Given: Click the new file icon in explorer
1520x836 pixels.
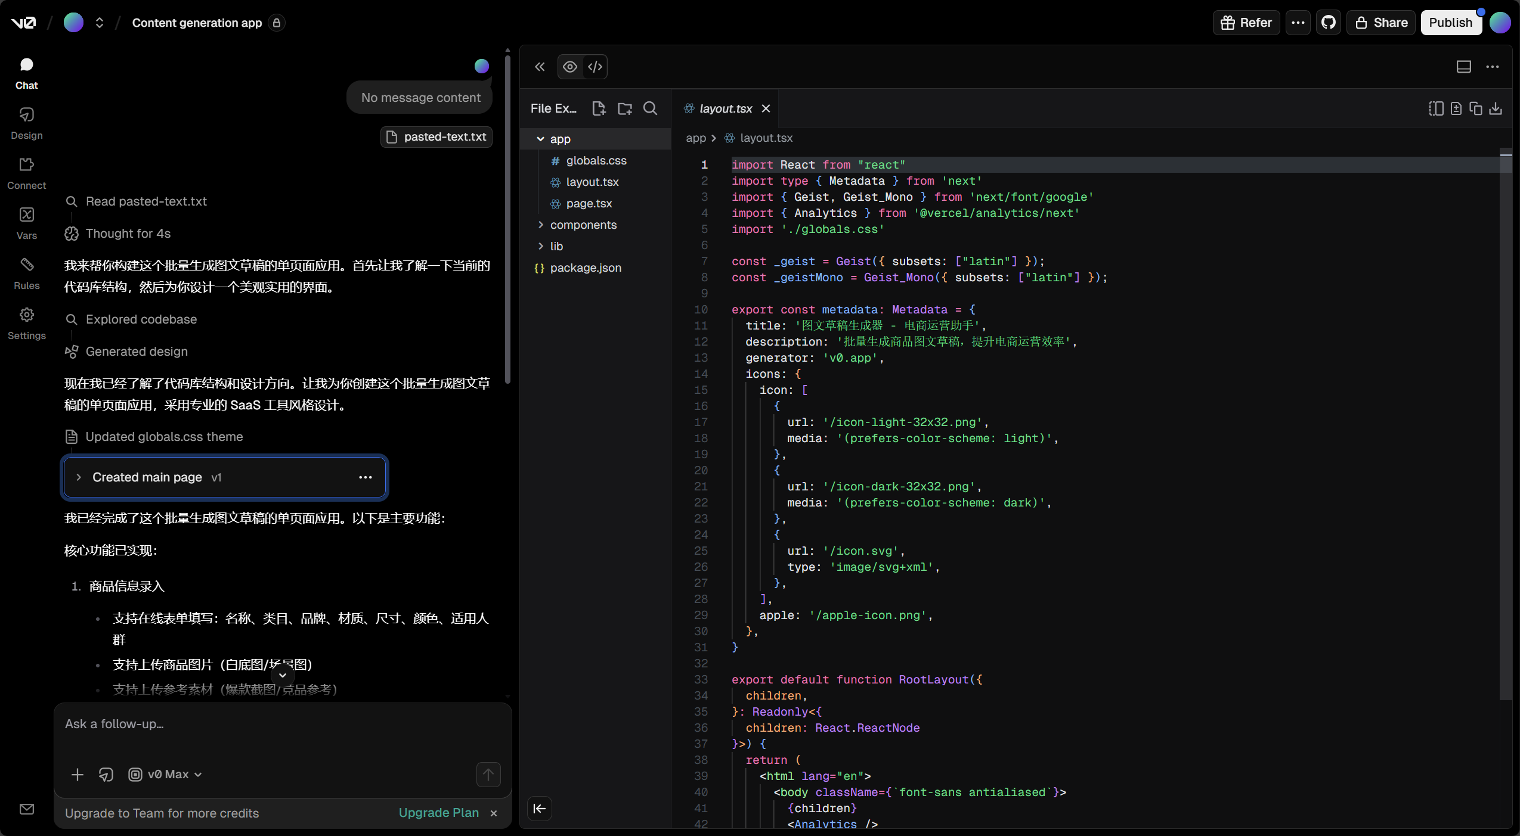Looking at the screenshot, I should coord(598,108).
